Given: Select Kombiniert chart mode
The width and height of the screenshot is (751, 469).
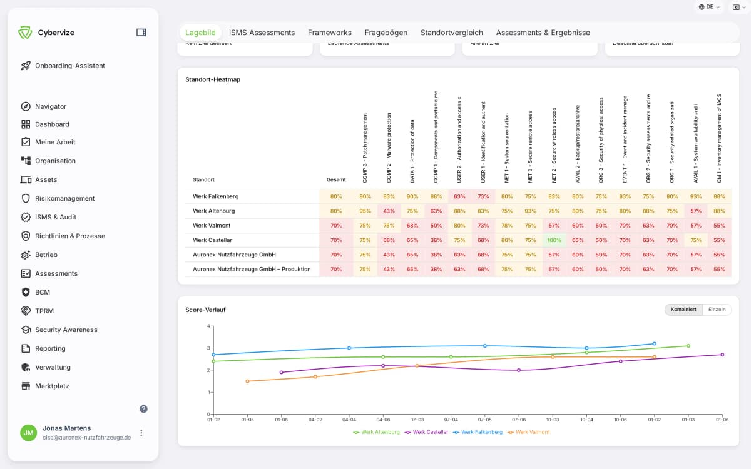Looking at the screenshot, I should [683, 310].
